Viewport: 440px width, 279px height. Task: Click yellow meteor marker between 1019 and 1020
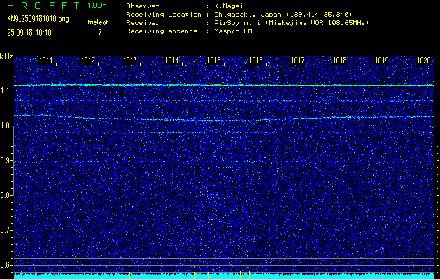413,276
